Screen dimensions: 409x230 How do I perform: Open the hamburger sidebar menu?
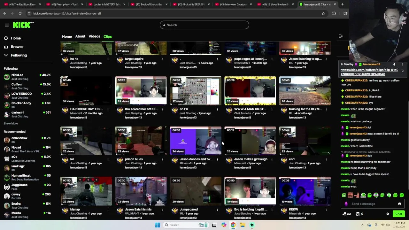coord(7,25)
